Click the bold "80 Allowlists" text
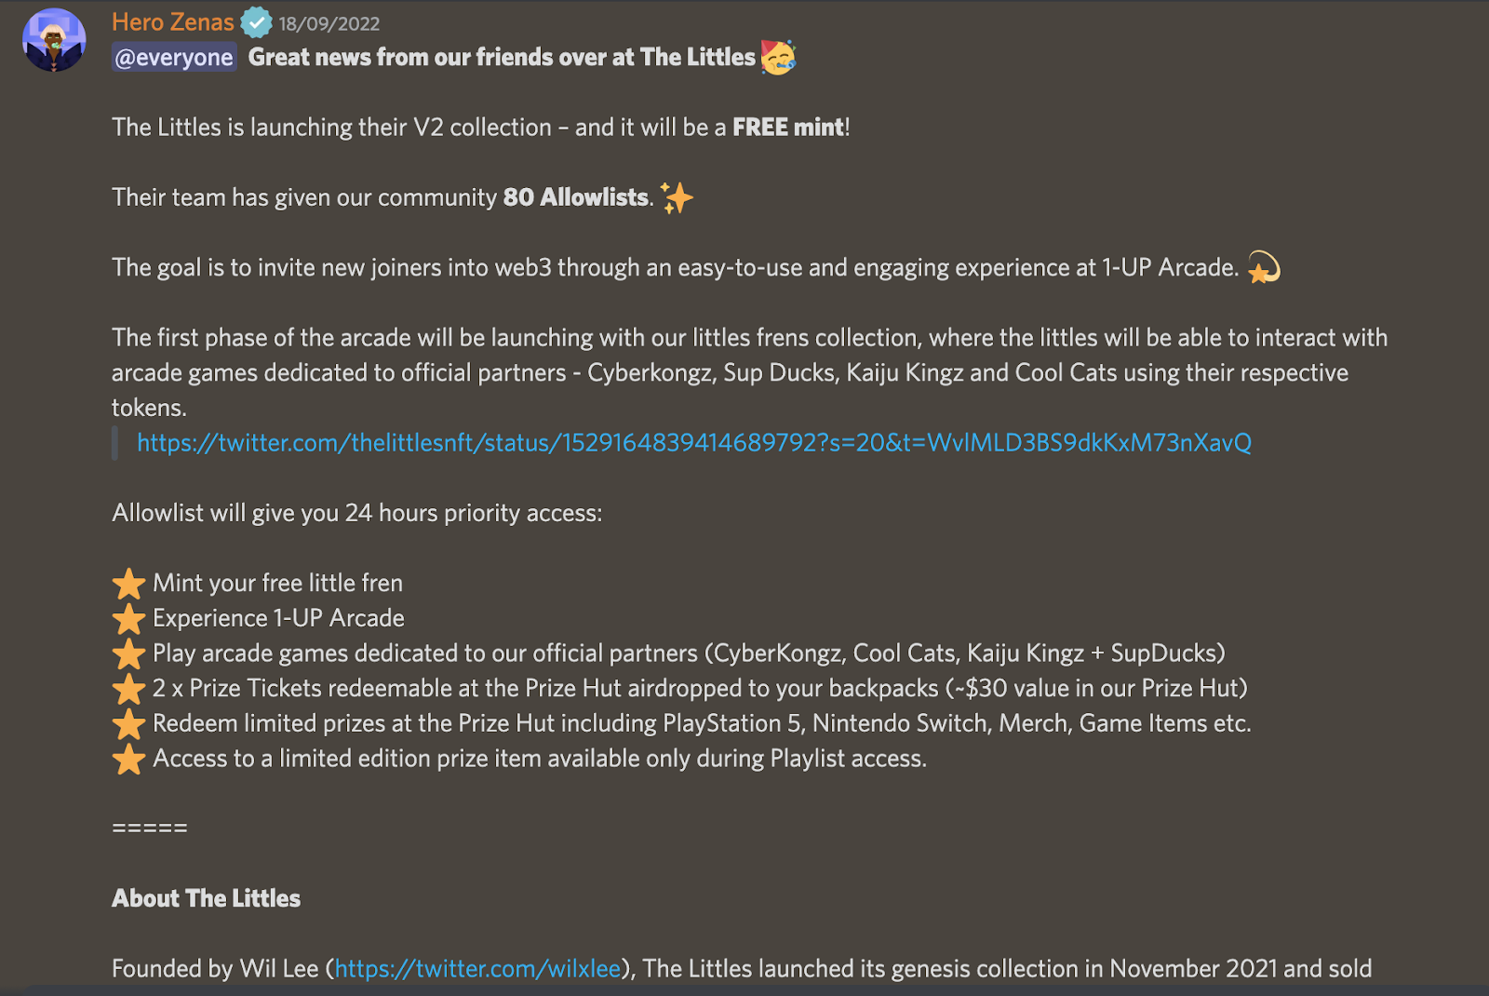Viewport: 1489px width, 996px height. 576,197
